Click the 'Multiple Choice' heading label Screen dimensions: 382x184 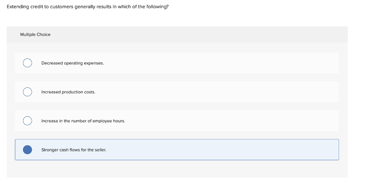point(35,35)
